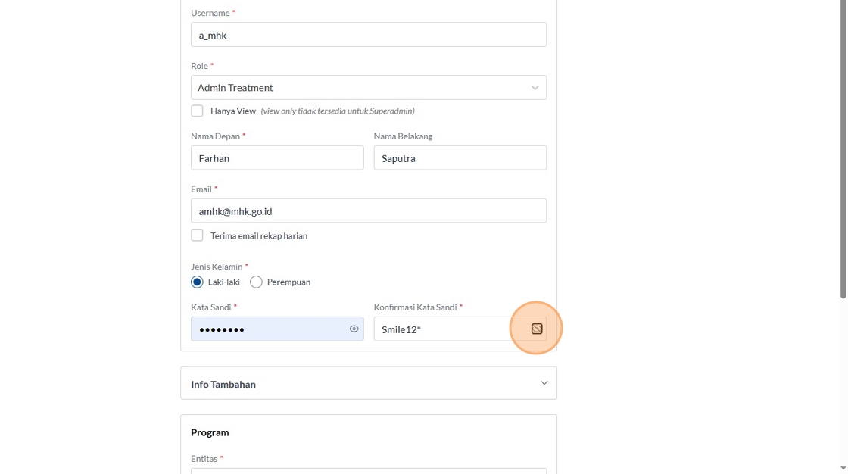The height and width of the screenshot is (474, 848).
Task: Show password with Kata Sandi eye icon
Action: click(354, 329)
